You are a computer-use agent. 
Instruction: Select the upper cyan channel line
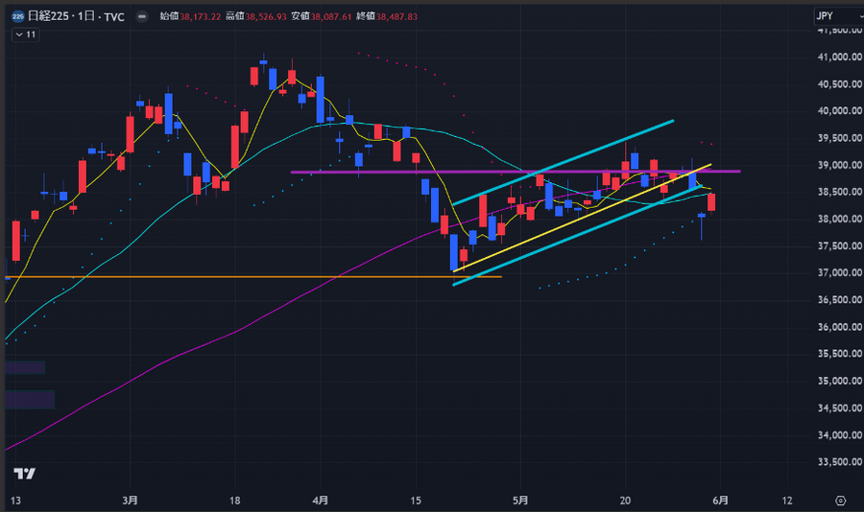(576, 157)
